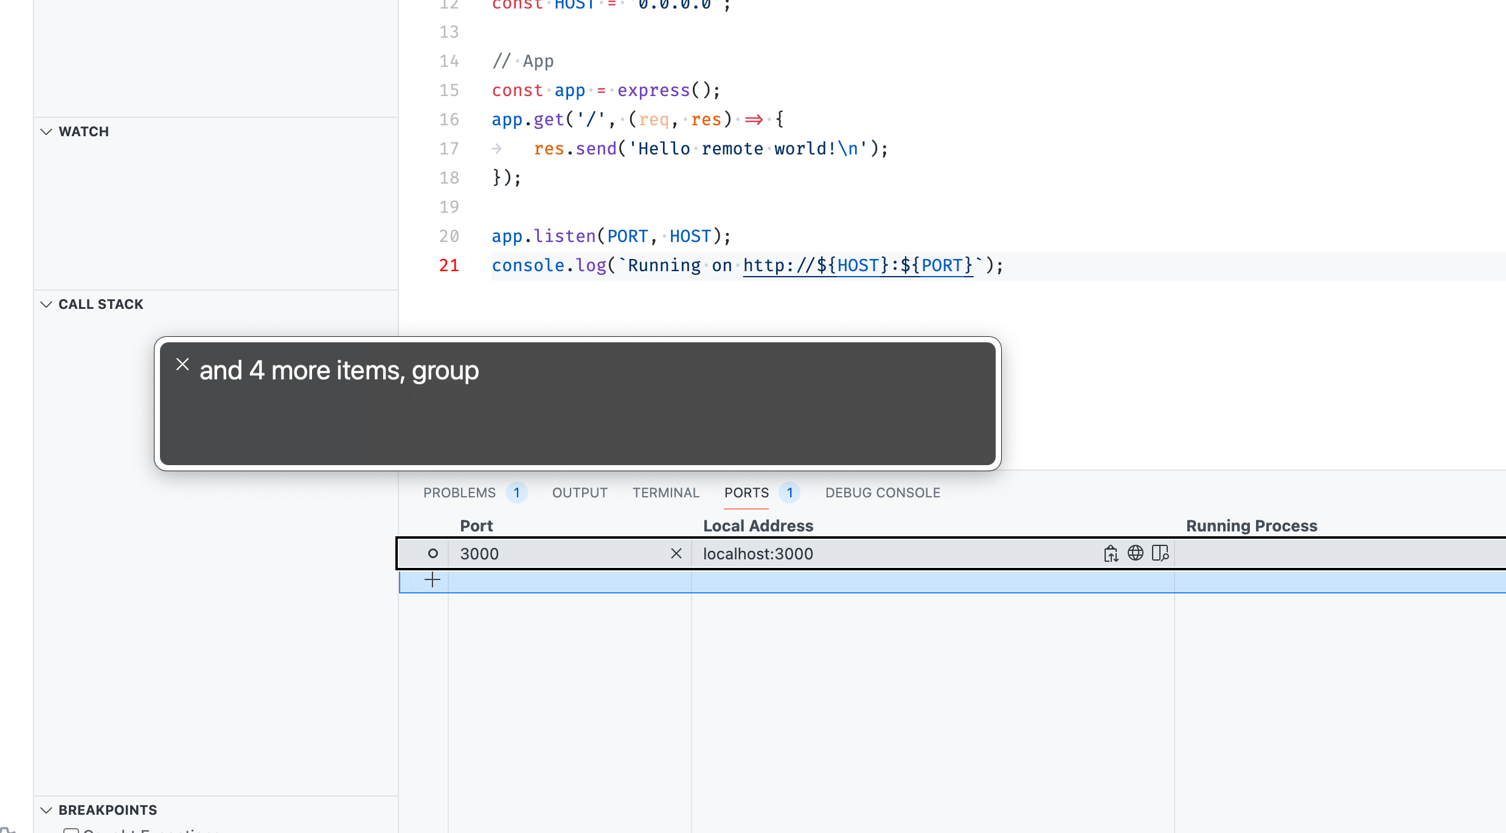Image resolution: width=1506 pixels, height=833 pixels.
Task: Open localhost:3000 in browser via globe icon
Action: (1135, 553)
